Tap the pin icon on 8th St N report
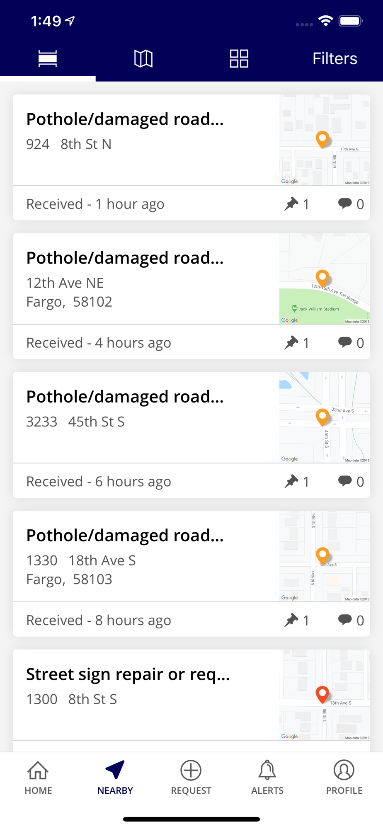This screenshot has height=829, width=383. coord(291,204)
